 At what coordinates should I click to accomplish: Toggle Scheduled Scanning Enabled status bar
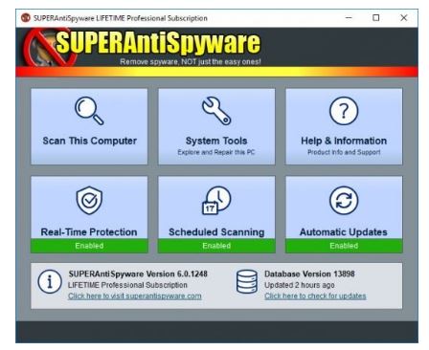point(216,246)
